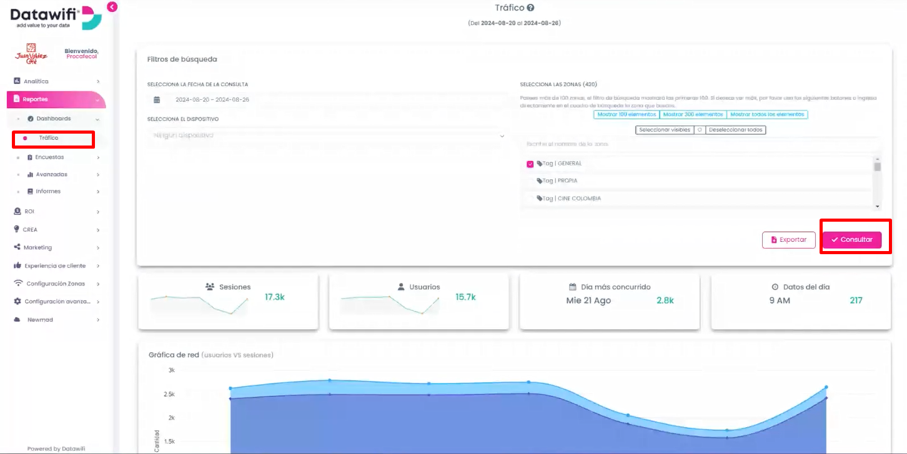Click the Mostrar 300 elementos button
The height and width of the screenshot is (454, 907).
tap(693, 115)
